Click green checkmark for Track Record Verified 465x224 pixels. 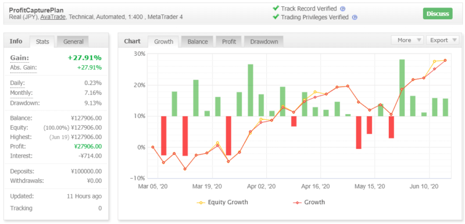[x=276, y=8]
